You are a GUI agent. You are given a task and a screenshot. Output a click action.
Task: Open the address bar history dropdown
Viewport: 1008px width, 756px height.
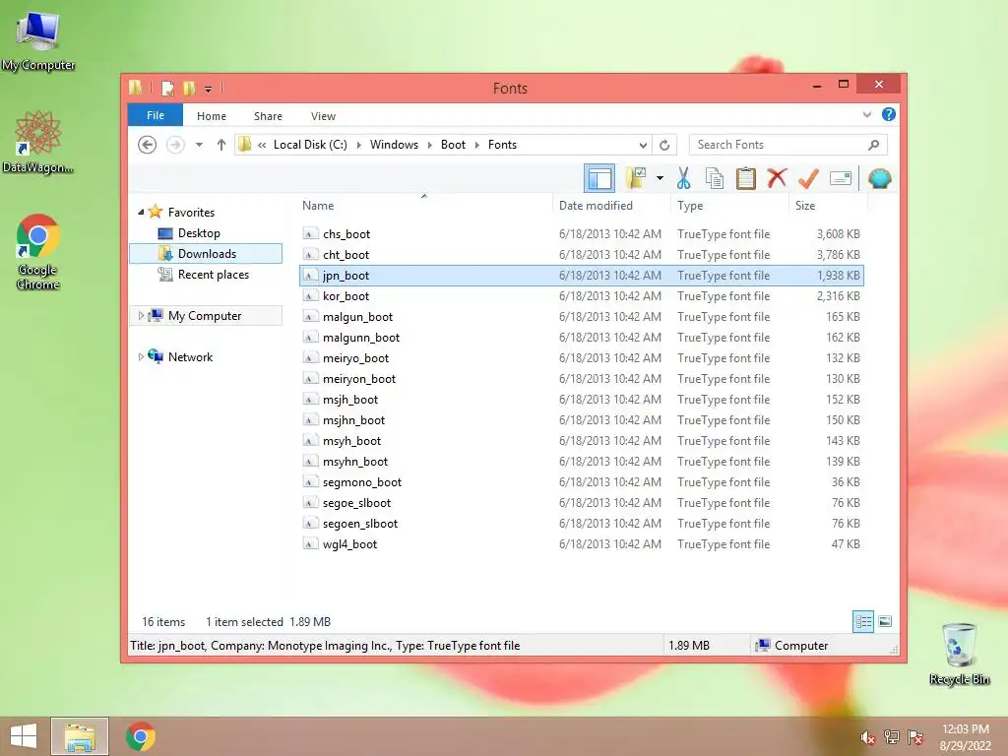tap(643, 145)
